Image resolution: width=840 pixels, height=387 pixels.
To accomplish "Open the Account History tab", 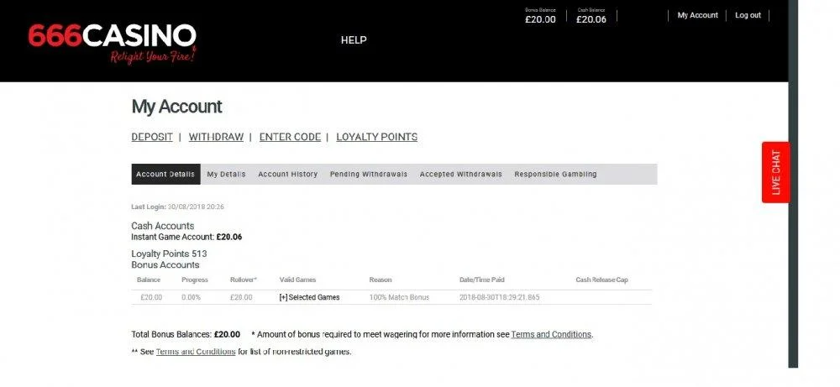I will pos(287,174).
